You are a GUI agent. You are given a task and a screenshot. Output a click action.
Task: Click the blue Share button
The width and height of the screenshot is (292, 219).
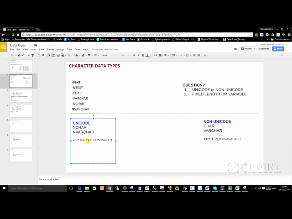click(x=278, y=49)
